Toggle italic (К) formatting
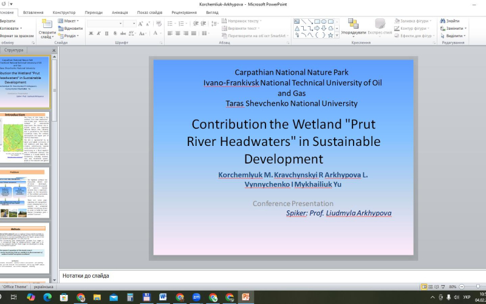This screenshot has height=304, width=486. pyautogui.click(x=98, y=33)
